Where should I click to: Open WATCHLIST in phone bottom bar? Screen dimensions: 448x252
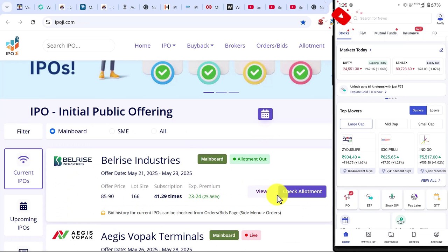click(x=368, y=237)
